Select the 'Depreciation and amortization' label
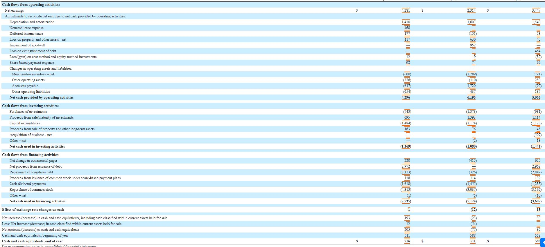 (32, 22)
